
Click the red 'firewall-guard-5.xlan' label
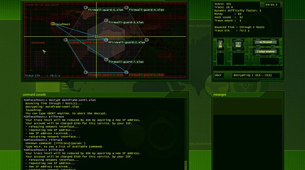coord(146,75)
